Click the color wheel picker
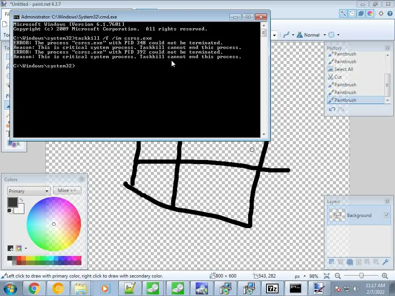The width and height of the screenshot is (395, 296). [x=54, y=224]
